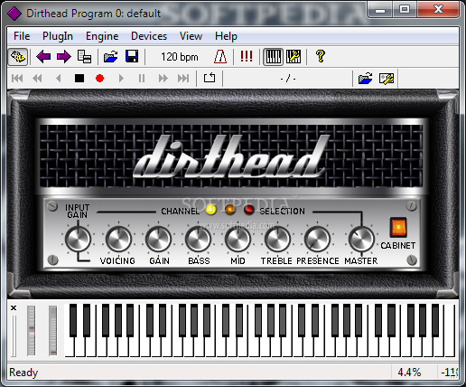This screenshot has width=466, height=387.
Task: Click the rewind transport button
Action: tap(37, 79)
